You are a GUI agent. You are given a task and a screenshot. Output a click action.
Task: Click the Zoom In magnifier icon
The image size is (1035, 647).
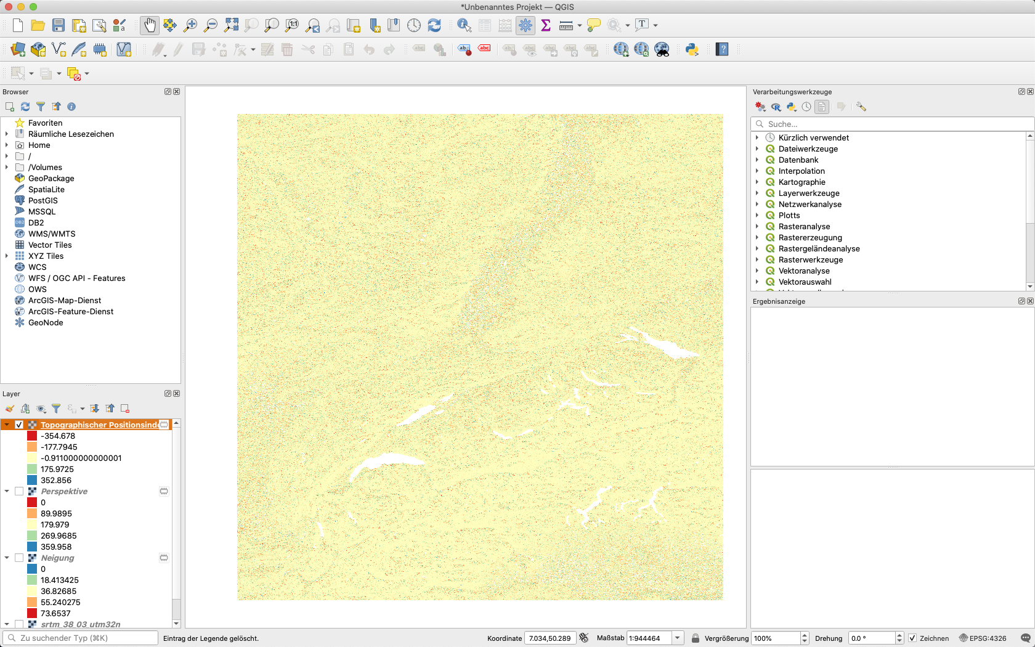[190, 25]
